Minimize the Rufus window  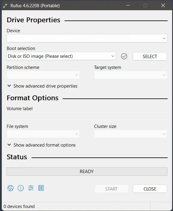tap(128, 5)
